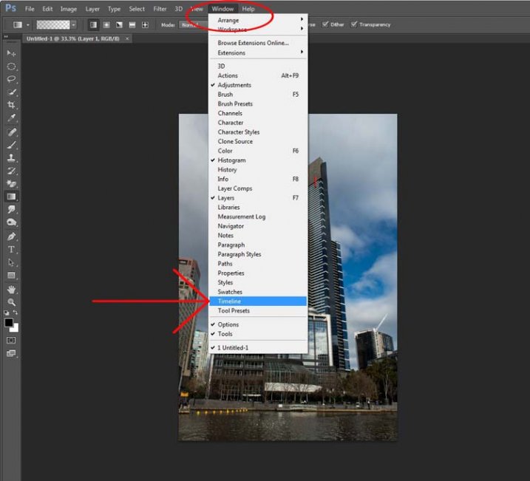Click the black foreground color swatch
Screen dimensions: 530x481
click(9, 323)
